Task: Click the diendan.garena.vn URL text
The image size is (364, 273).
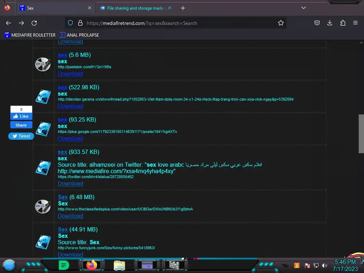Action: click(x=176, y=99)
